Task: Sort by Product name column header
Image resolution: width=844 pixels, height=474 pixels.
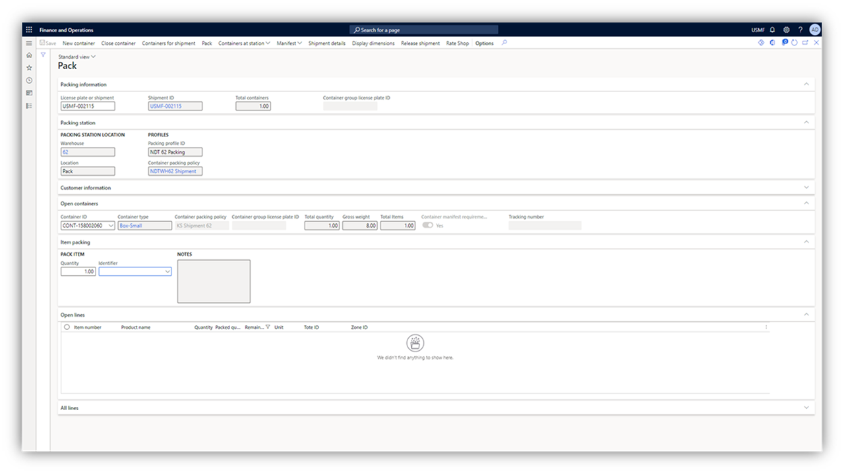Action: pos(136,327)
